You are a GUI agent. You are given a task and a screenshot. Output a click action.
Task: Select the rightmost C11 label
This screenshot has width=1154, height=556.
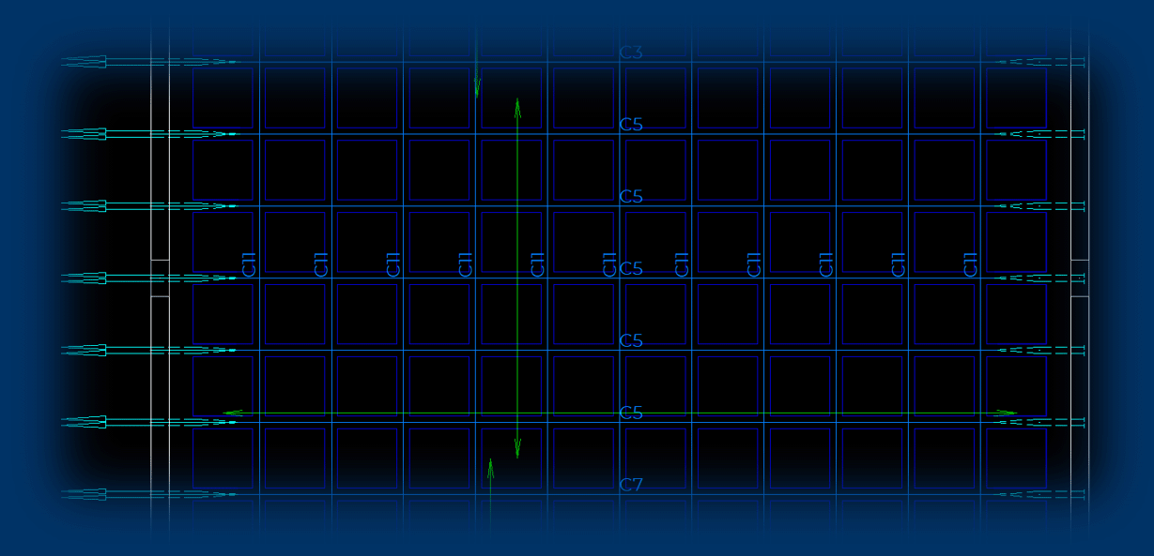[971, 264]
